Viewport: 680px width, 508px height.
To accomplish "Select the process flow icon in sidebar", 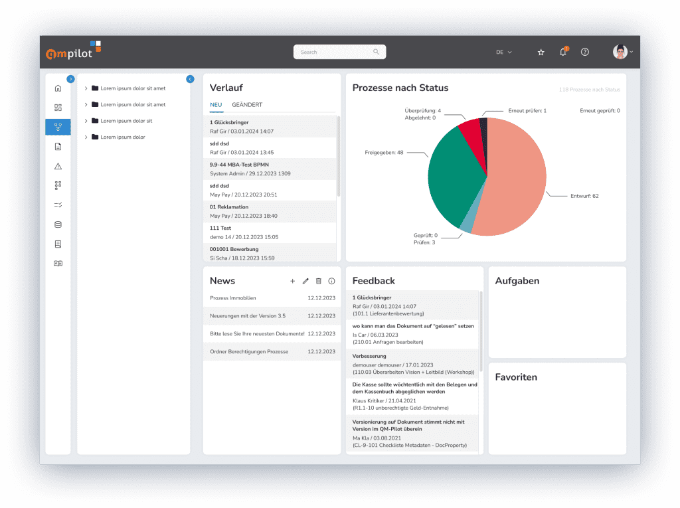I will coord(58,127).
